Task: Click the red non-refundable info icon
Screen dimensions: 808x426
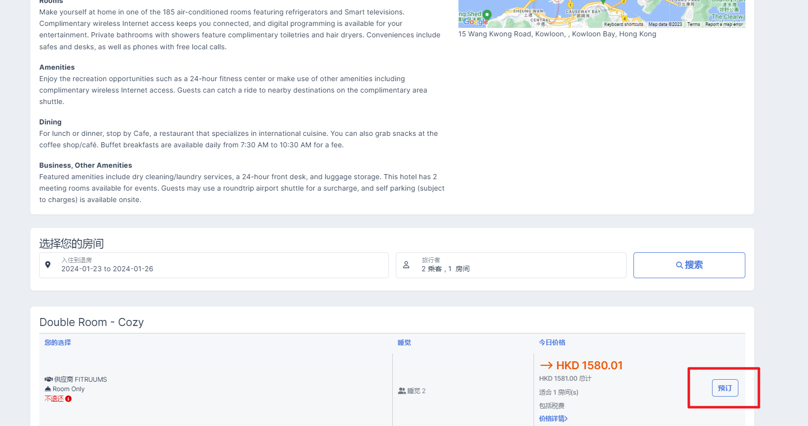Action: tap(69, 399)
